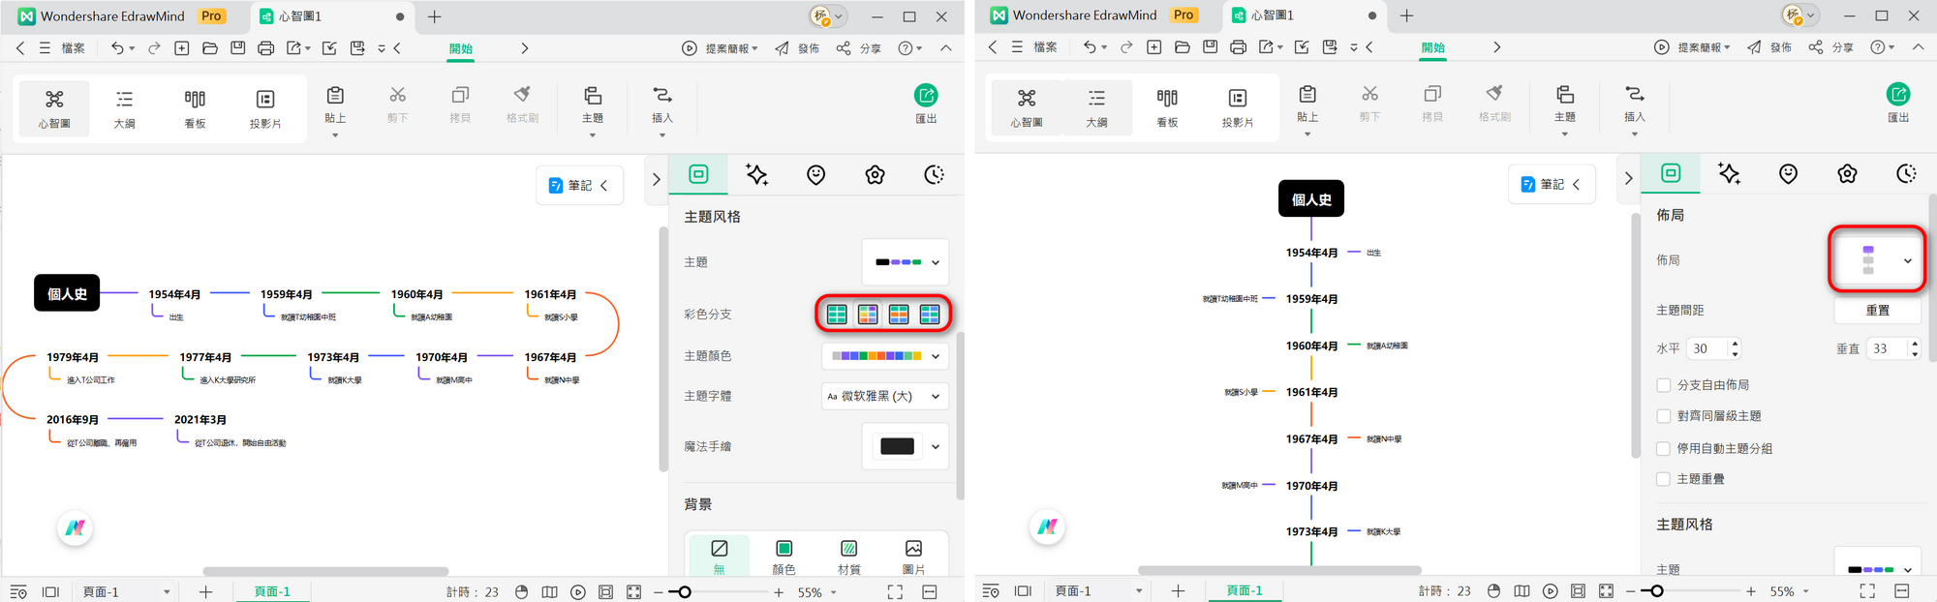Viewport: 1937px width, 602px height.
Task: Choose fourth 彩色分支 color option in left window
Action: click(930, 314)
